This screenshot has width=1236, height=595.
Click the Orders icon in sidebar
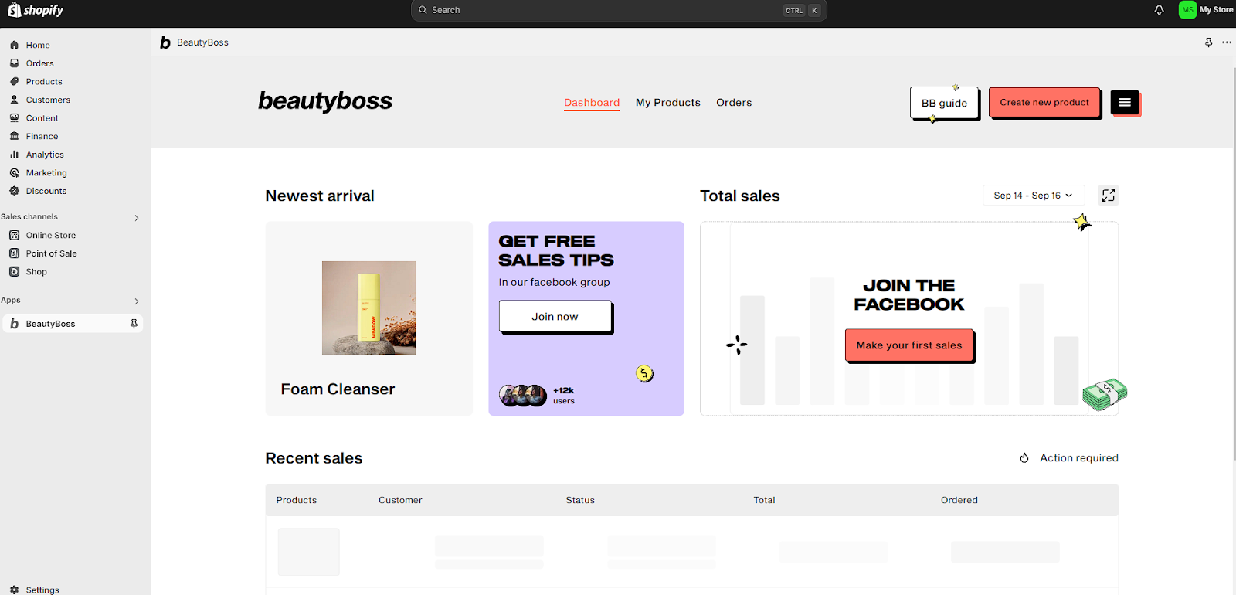(x=14, y=63)
